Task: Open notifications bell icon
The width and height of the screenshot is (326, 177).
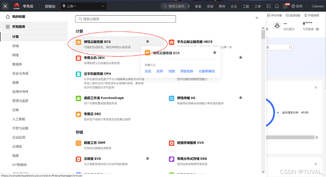Action: coord(277,6)
